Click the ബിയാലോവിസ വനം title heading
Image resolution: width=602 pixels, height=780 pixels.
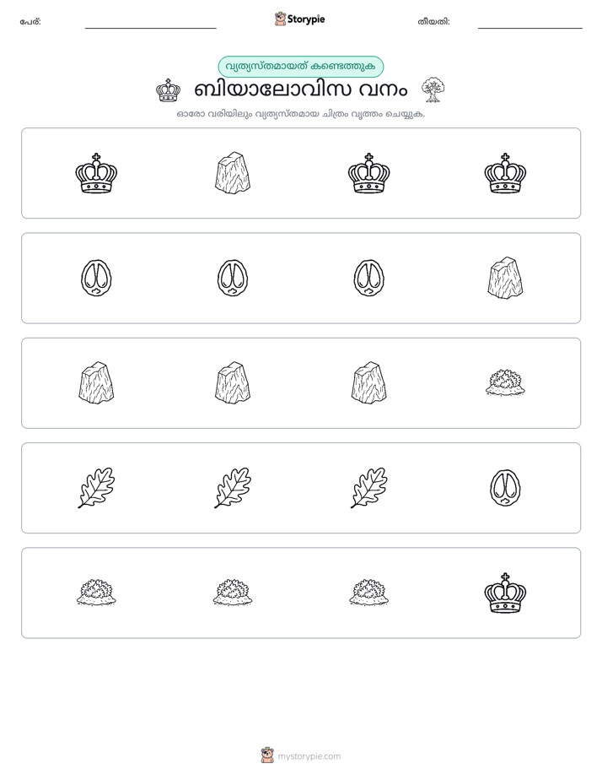[300, 90]
